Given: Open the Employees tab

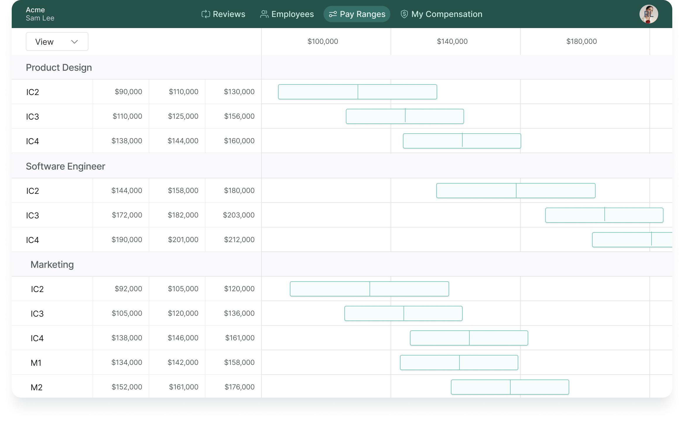Looking at the screenshot, I should click(293, 14).
